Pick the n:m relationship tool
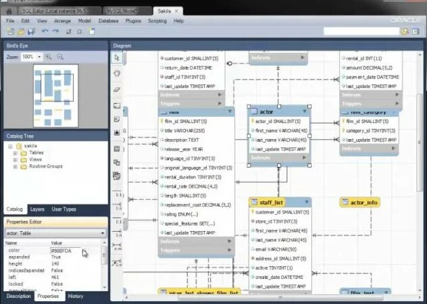427x304 pixels. coord(118,248)
